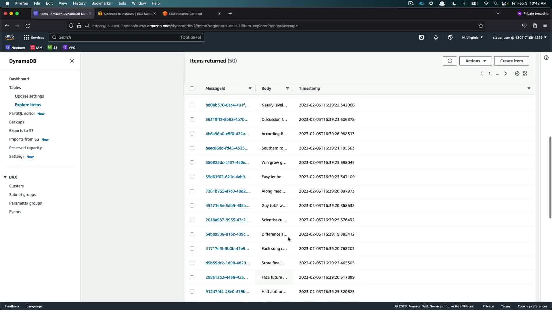The height and width of the screenshot is (310, 552).
Task: Open AWS CloudShell icon
Action: [x=421, y=37]
